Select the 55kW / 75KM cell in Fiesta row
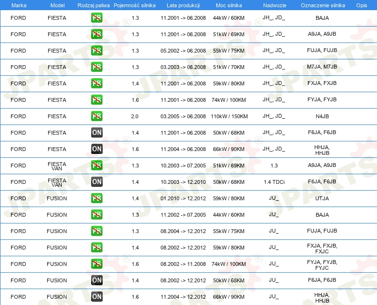The image size is (377, 305). click(x=229, y=51)
